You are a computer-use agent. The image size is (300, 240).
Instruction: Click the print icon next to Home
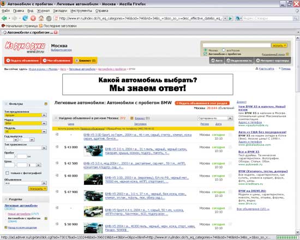click(49, 19)
